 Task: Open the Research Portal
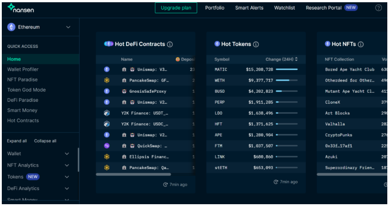(323, 8)
